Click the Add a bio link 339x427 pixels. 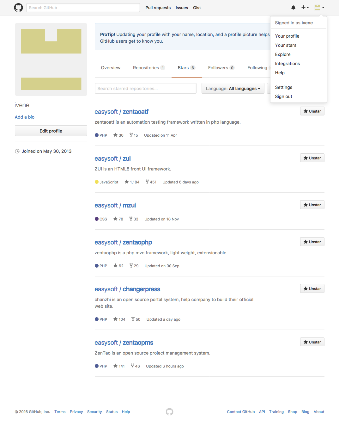(x=25, y=117)
